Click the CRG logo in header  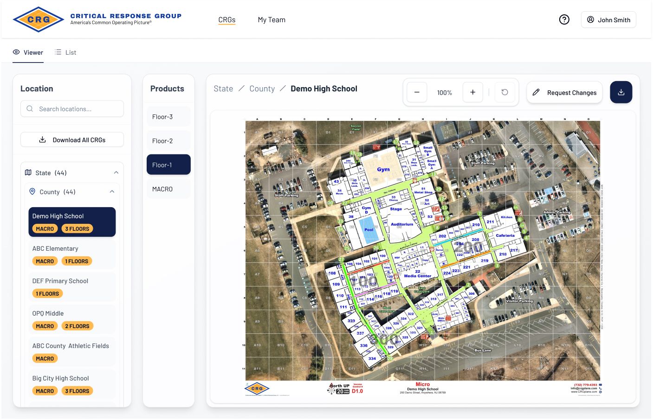(39, 19)
